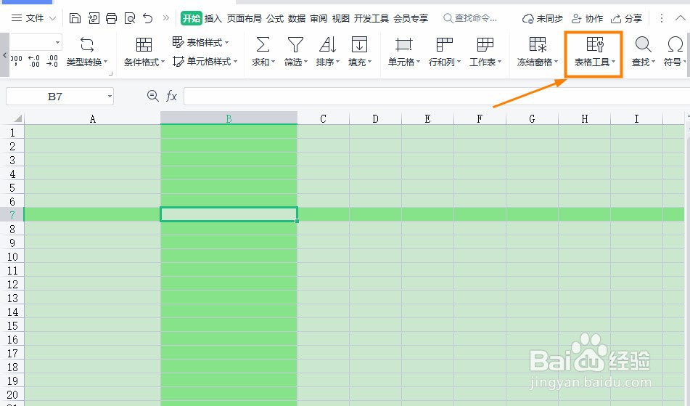Click the export-to-PDF icon beside Save

[94, 18]
